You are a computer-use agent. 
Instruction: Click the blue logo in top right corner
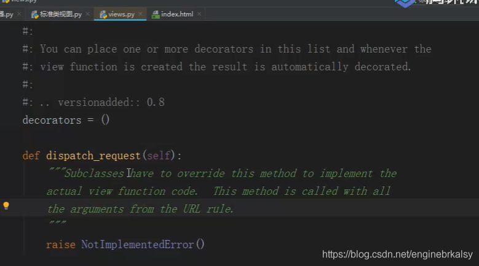(406, 3)
